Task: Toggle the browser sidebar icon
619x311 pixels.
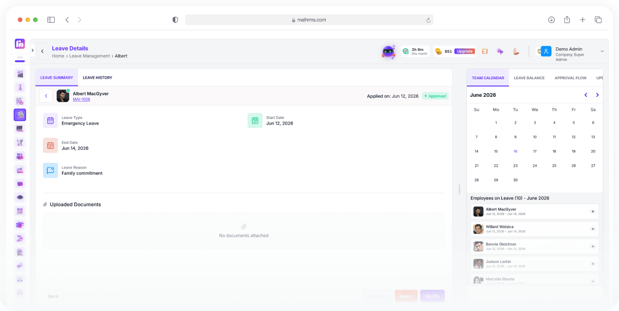Action: [51, 20]
